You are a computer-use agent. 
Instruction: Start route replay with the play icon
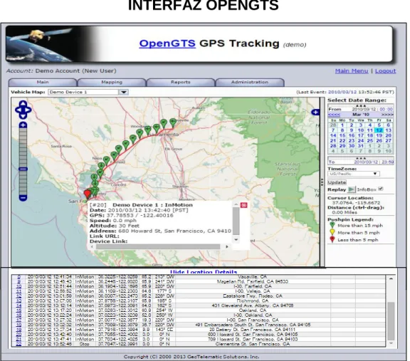click(351, 189)
